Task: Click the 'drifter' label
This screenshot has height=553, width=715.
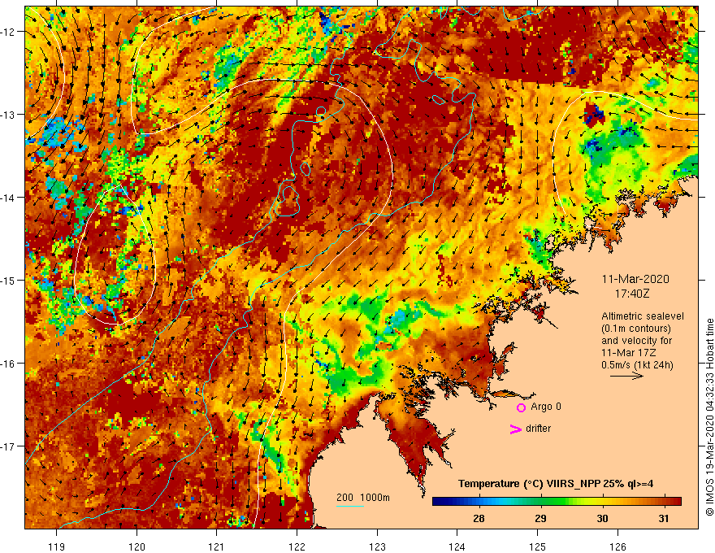Action: [x=538, y=429]
